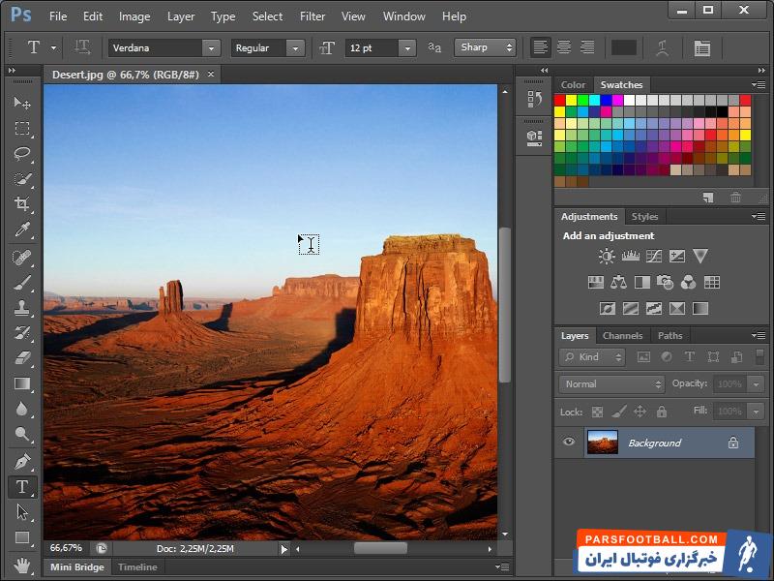Open the Filter menu
The height and width of the screenshot is (581, 774).
click(313, 16)
